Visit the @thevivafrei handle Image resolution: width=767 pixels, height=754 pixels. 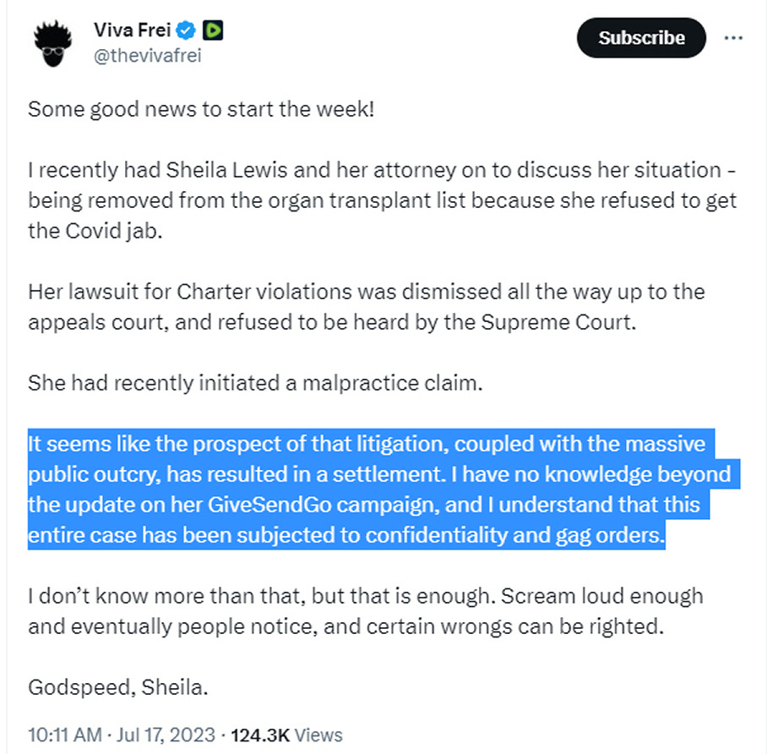tap(147, 56)
